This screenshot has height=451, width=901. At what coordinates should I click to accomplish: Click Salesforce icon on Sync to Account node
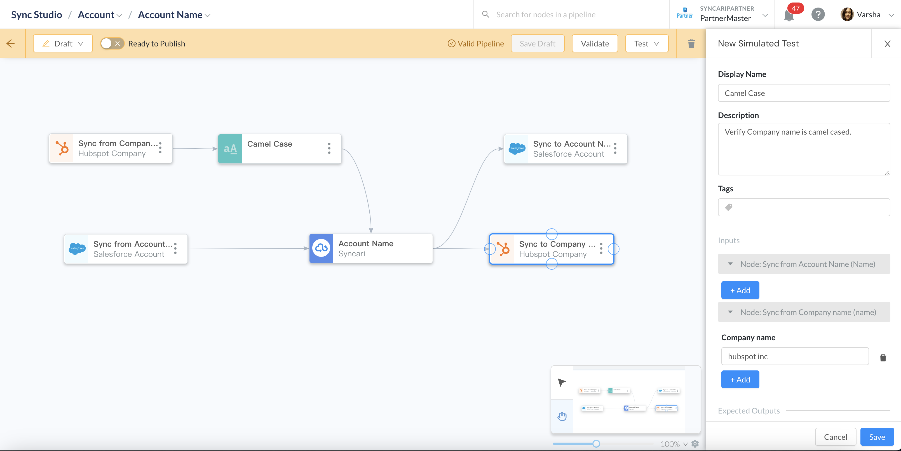pos(517,149)
